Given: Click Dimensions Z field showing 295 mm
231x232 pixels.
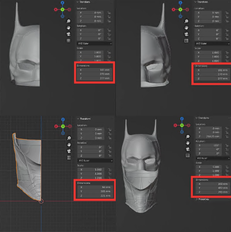Looking at the screenshot, I should tap(213, 192).
